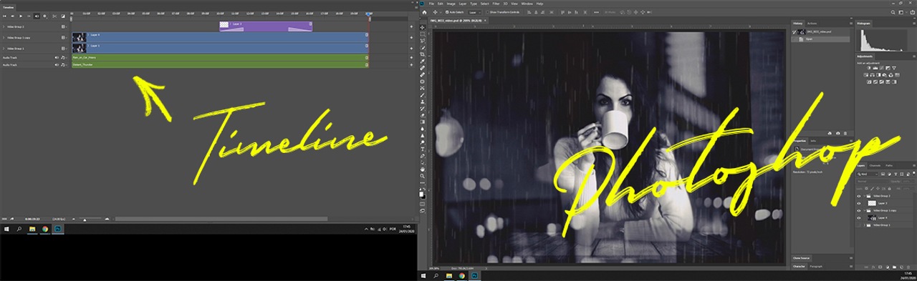Select the purple Layer 3 clip

266,26
